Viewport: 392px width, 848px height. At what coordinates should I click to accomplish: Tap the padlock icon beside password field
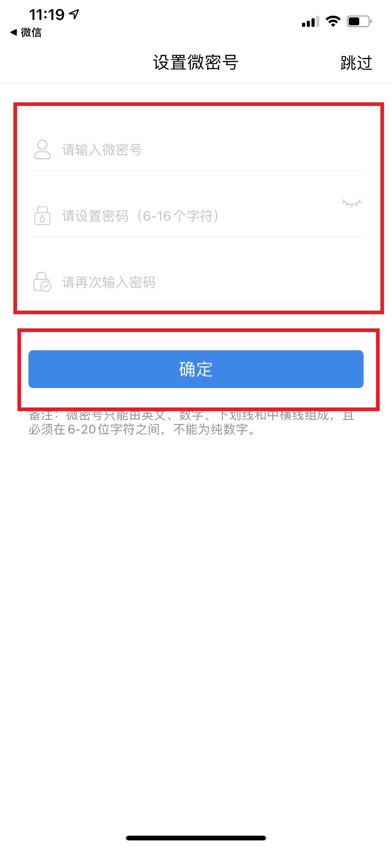pos(42,216)
